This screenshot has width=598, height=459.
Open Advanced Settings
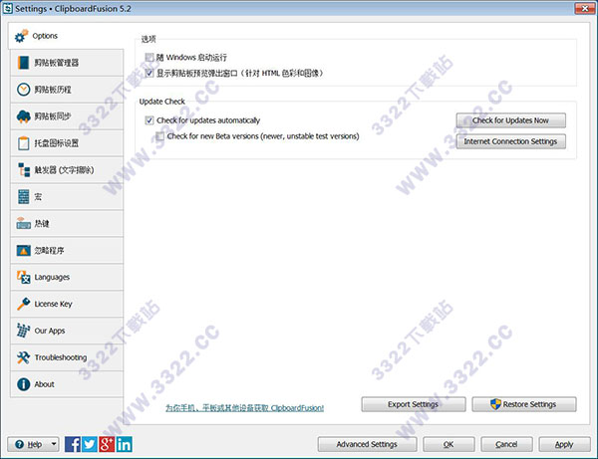(x=367, y=444)
